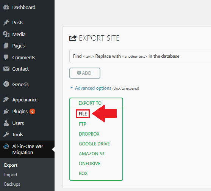Choose DROPBOX as export destination
The width and height of the screenshot is (211, 191).
tap(89, 134)
